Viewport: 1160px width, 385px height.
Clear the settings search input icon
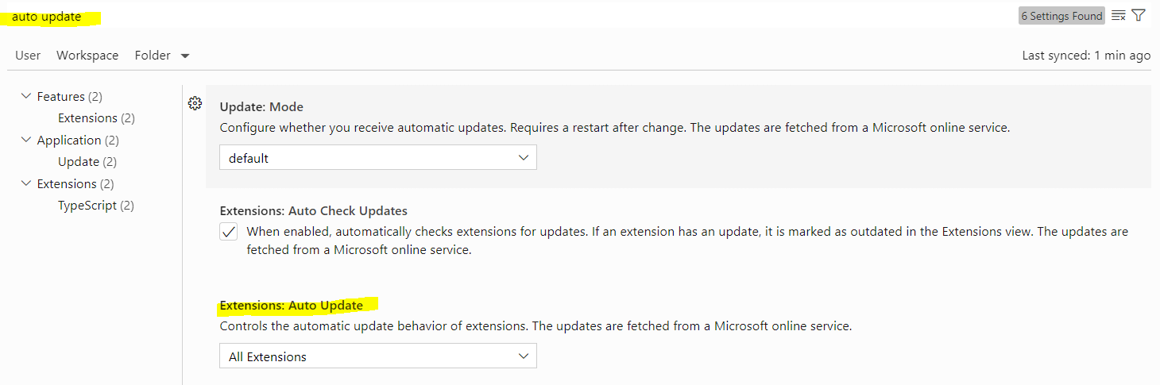click(x=1119, y=16)
